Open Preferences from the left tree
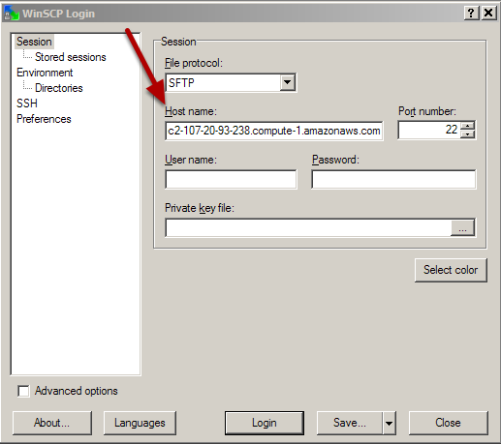 [x=44, y=119]
